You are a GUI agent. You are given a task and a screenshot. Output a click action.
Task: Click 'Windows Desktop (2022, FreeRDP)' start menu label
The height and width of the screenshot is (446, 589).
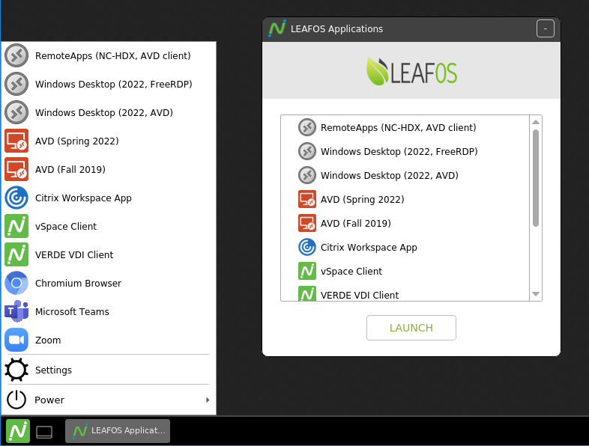click(113, 85)
